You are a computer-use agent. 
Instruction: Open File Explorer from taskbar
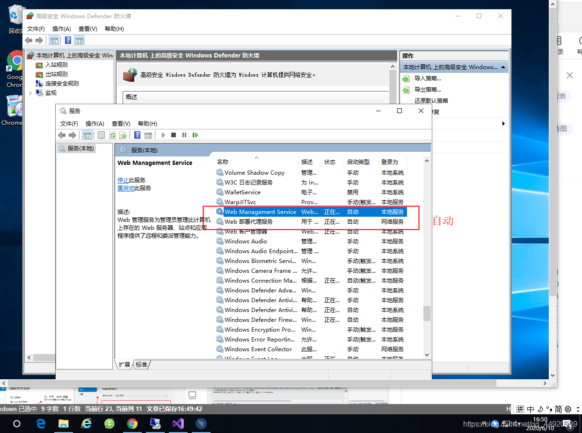click(x=64, y=423)
